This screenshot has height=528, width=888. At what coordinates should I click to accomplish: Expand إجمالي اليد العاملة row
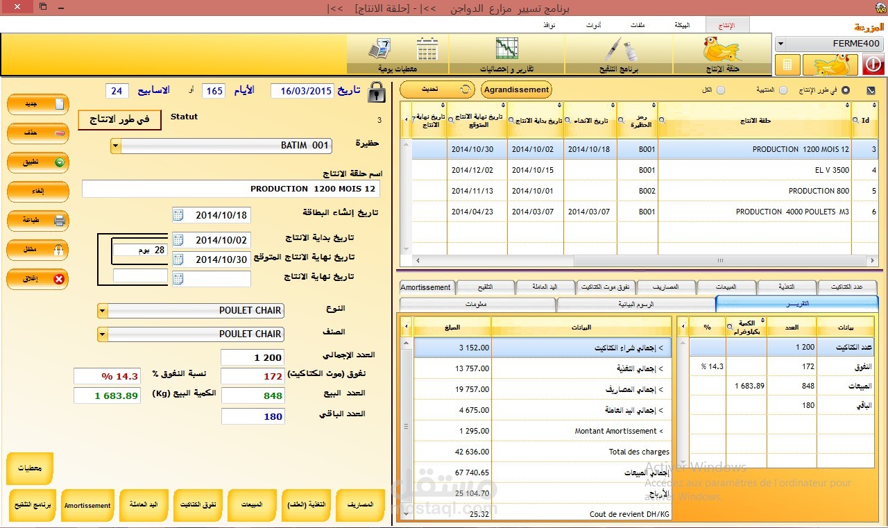pyautogui.click(x=661, y=410)
